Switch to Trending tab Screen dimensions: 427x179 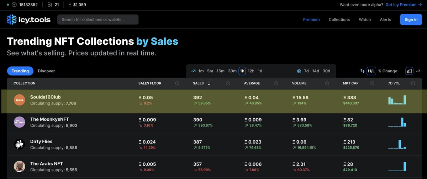point(20,71)
